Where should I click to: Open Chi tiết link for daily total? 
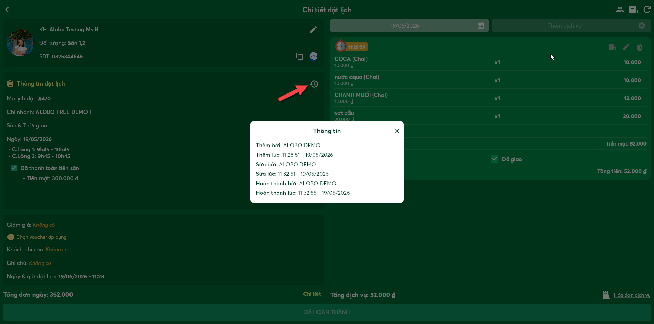pyautogui.click(x=312, y=294)
